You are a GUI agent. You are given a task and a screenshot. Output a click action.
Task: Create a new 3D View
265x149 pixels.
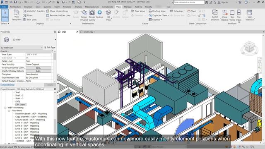point(108,15)
